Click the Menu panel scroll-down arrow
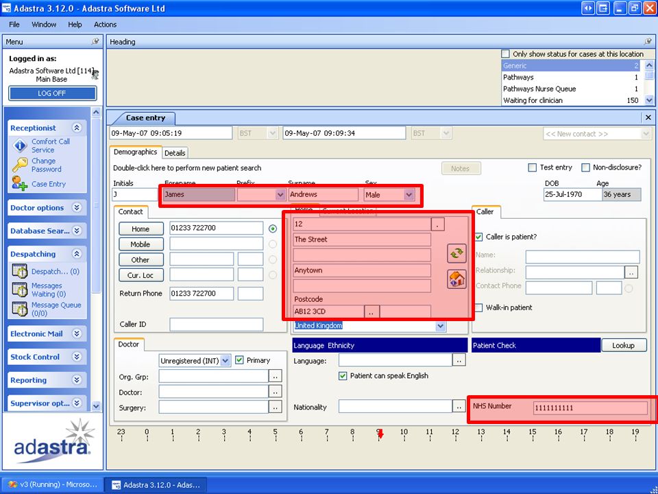Screen dimensions: 658x494 (x=96, y=405)
